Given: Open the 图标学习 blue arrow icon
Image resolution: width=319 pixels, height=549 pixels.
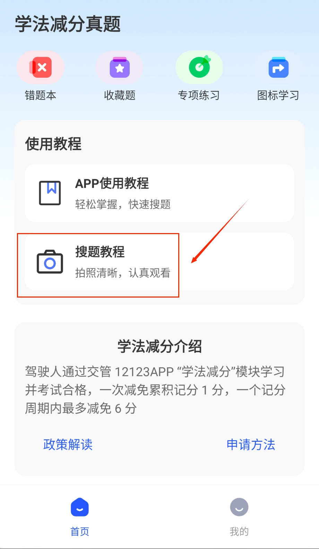Looking at the screenshot, I should (278, 67).
